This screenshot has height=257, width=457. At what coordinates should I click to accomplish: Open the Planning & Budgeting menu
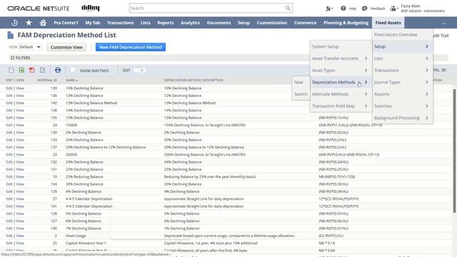pos(346,23)
